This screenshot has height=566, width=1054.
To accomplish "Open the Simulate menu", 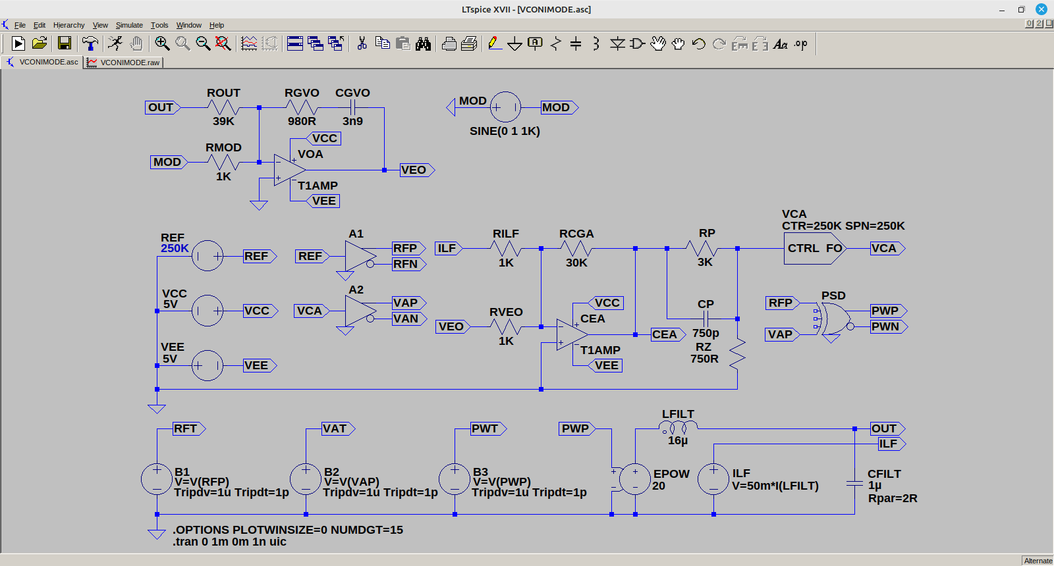I will 129,25.
